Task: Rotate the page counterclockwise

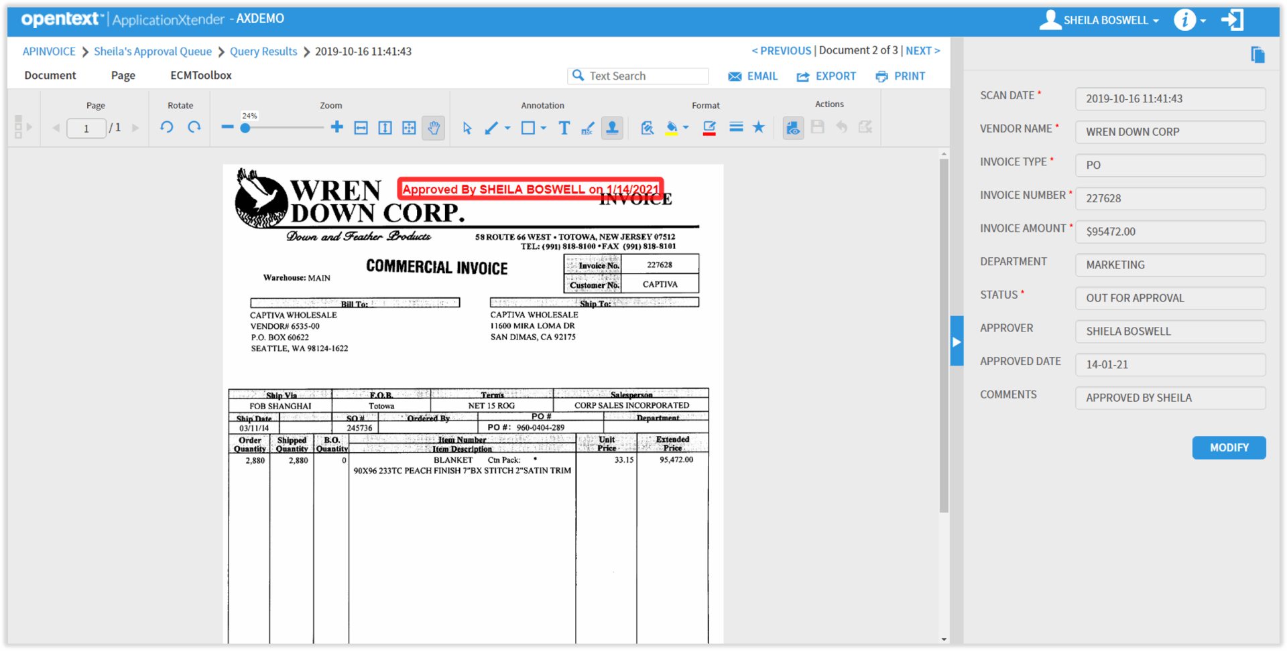Action: 167,127
